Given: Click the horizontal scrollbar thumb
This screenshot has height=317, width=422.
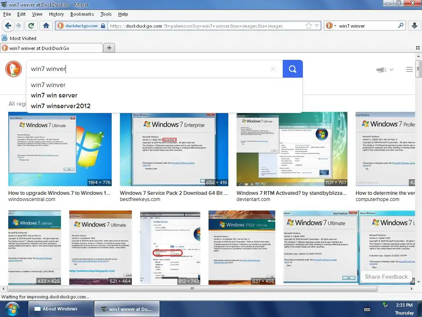Looking at the screenshot, I should [x=192, y=289].
